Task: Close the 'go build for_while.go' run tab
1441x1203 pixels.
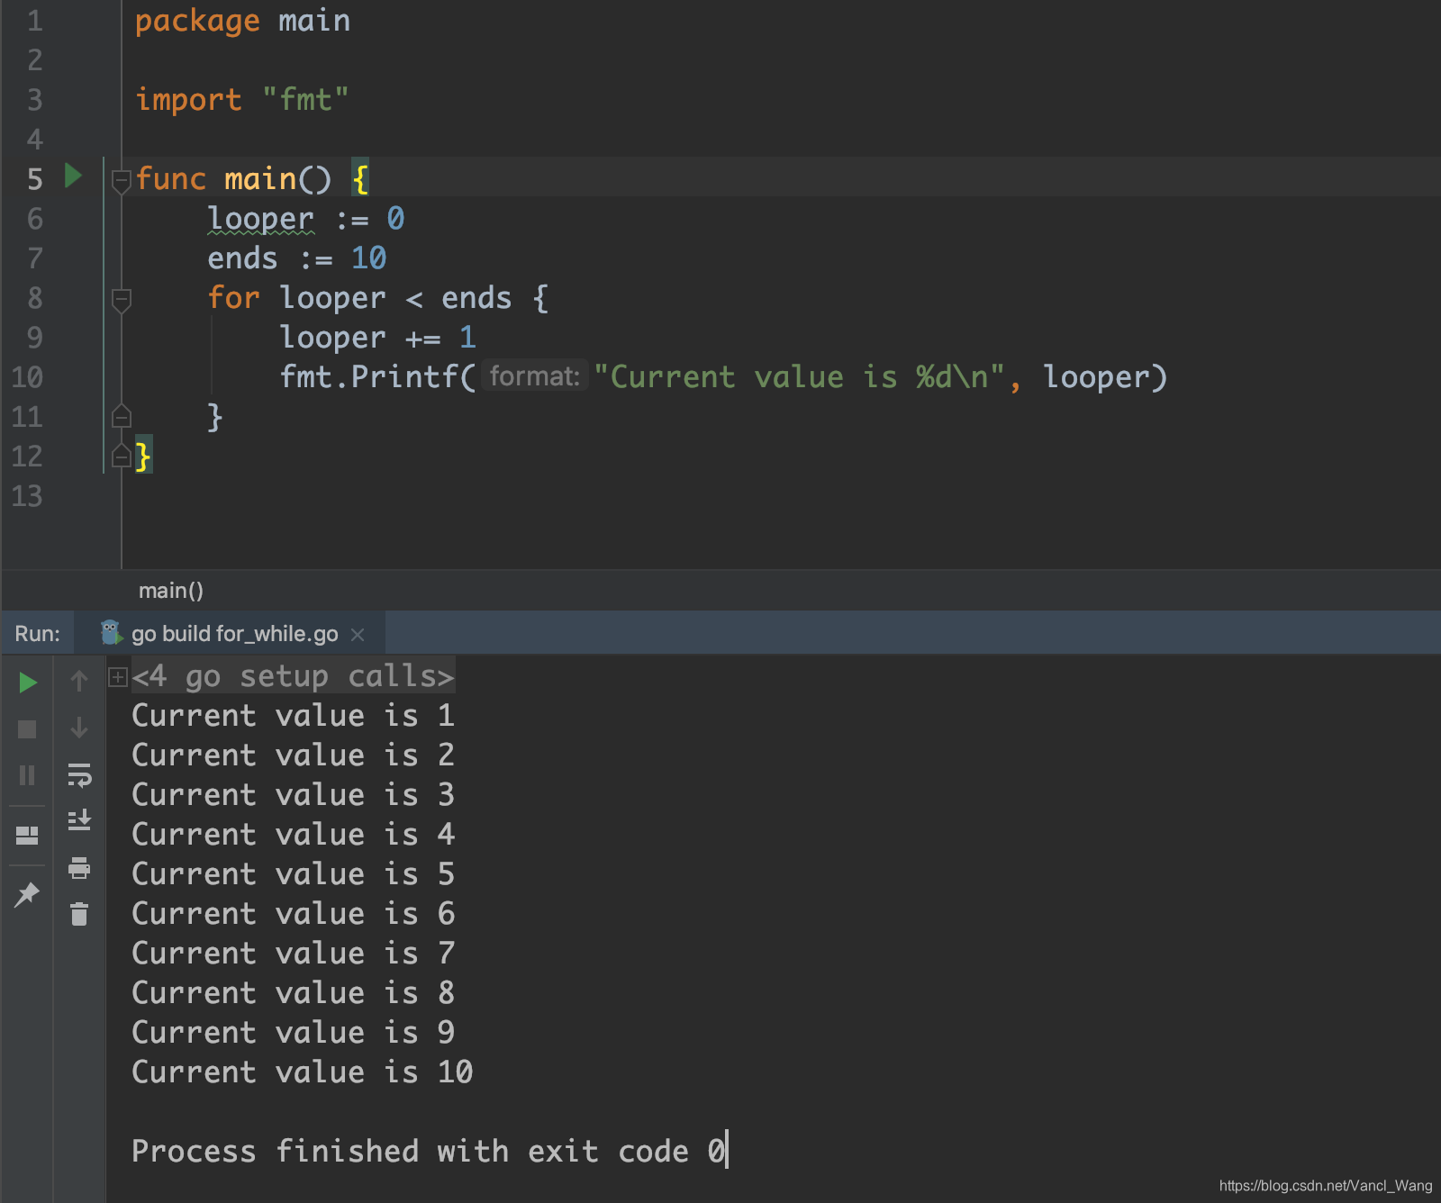Action: tap(358, 635)
